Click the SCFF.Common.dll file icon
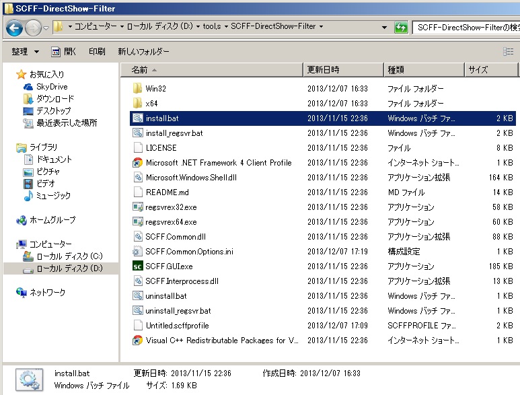Viewport: 520px width, 395px height. point(138,236)
